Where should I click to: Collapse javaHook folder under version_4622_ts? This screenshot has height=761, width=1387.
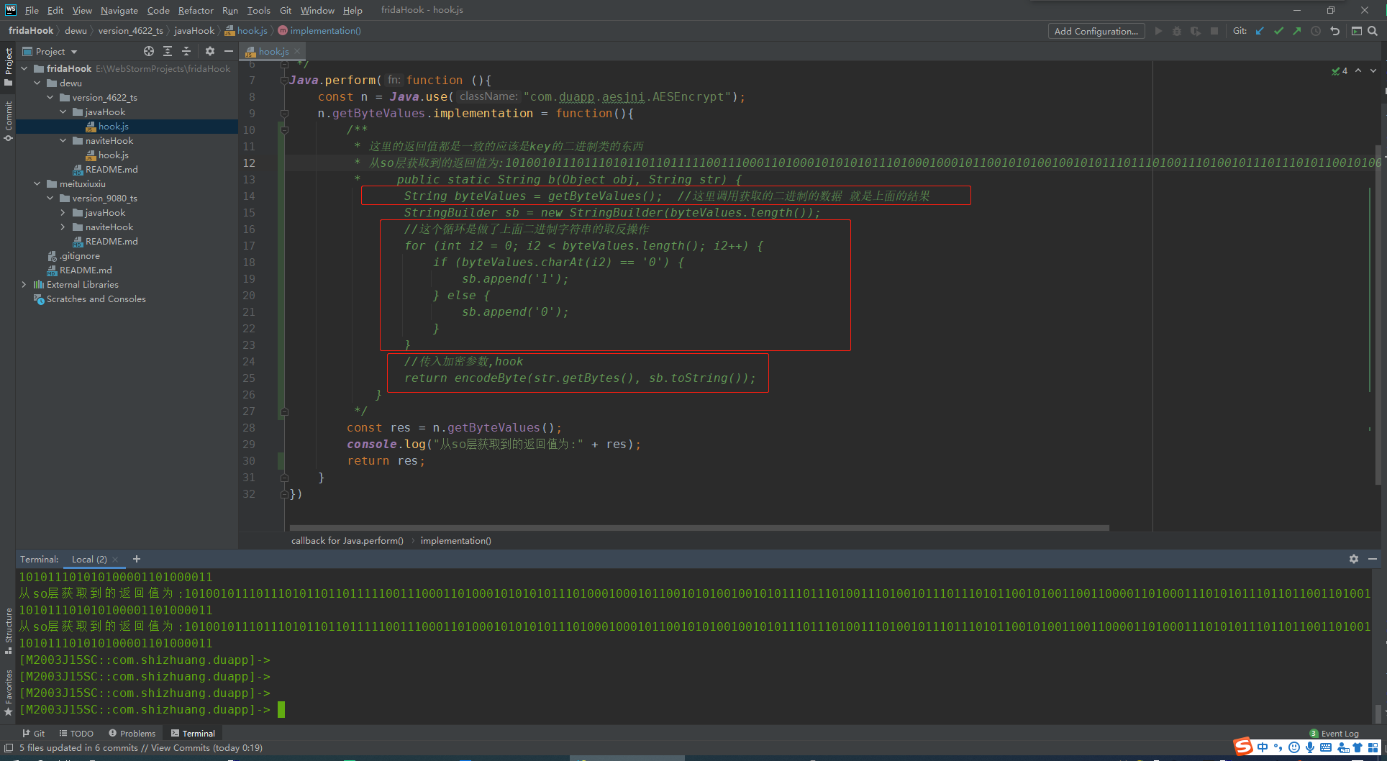(63, 111)
